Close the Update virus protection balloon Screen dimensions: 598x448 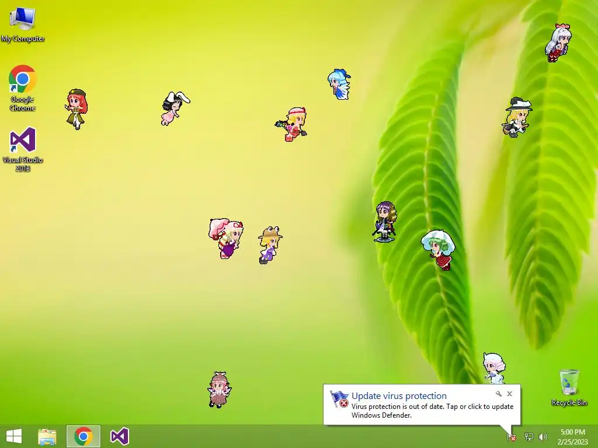click(x=509, y=394)
